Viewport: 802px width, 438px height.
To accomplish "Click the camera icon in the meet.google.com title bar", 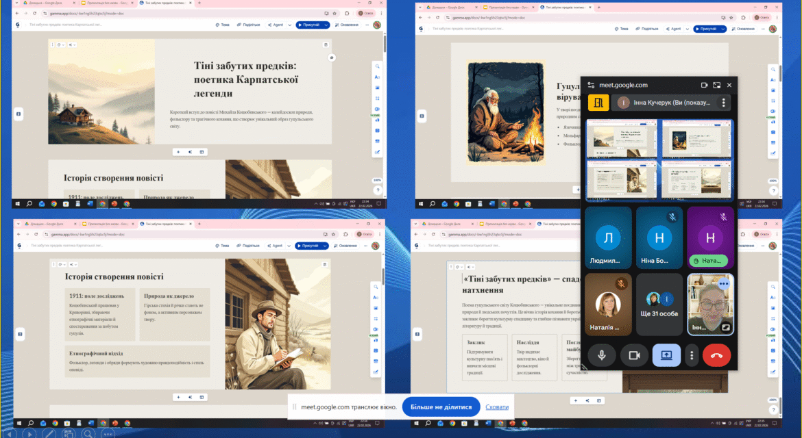I will tap(704, 86).
